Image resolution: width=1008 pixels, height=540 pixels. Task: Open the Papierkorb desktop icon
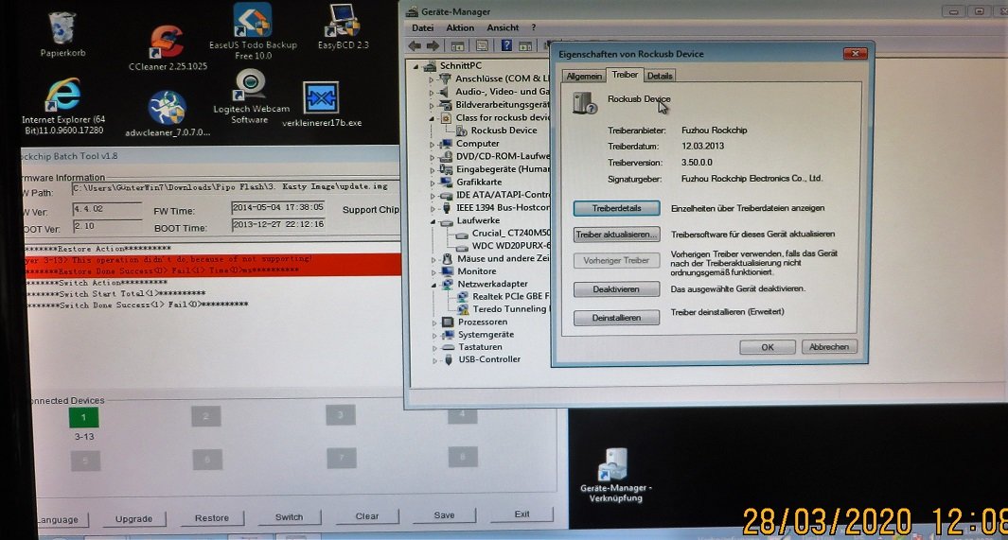pos(62,33)
